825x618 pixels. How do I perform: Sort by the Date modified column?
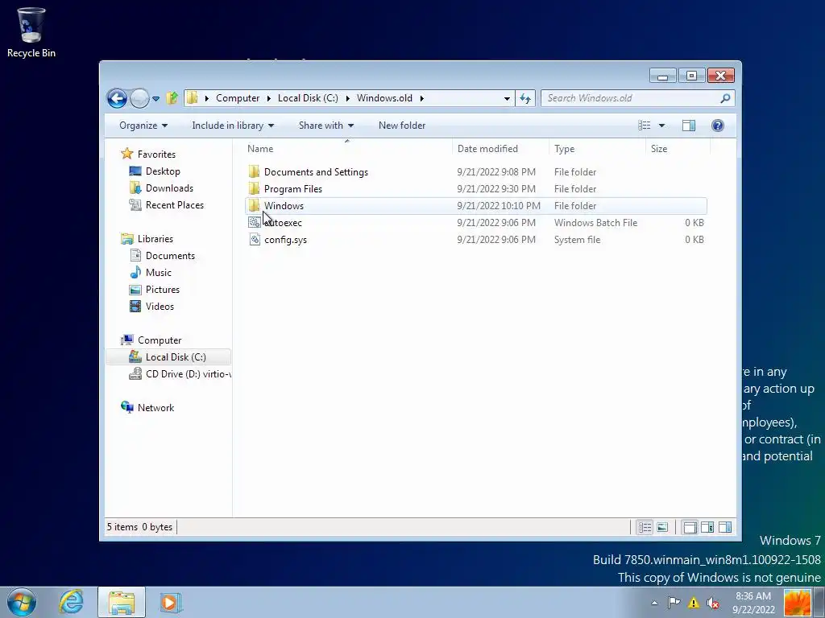point(500,149)
